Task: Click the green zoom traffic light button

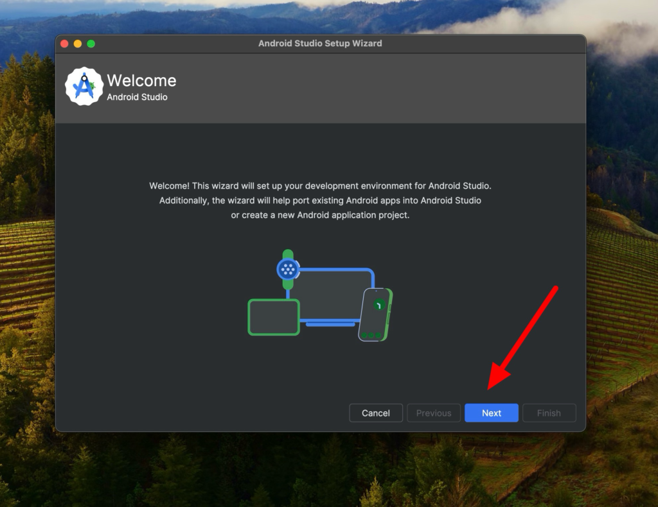Action: point(92,44)
